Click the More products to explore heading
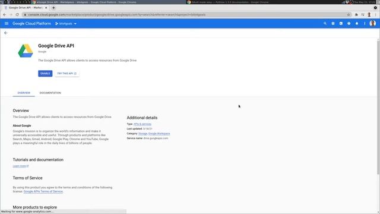The width and height of the screenshot is (380, 214). click(x=35, y=207)
